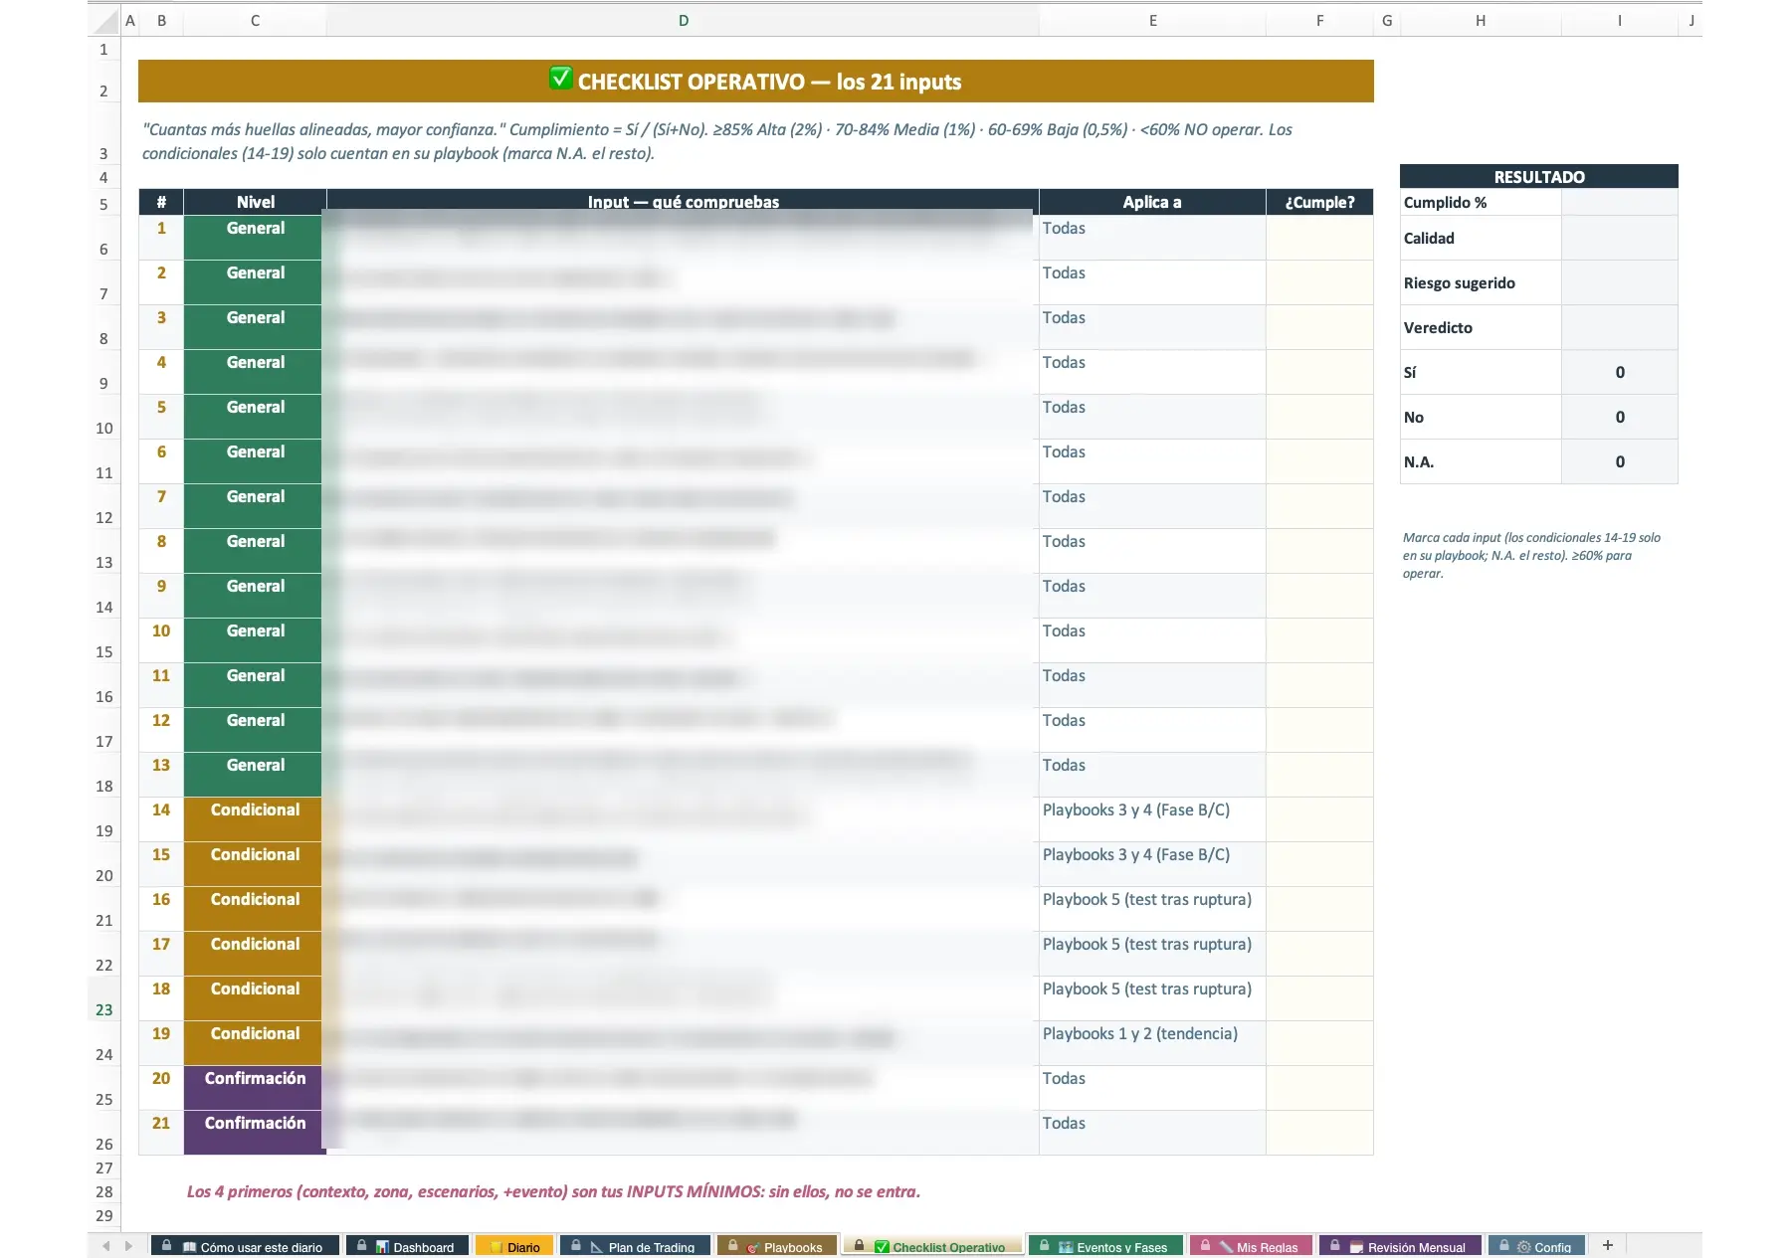The width and height of the screenshot is (1791, 1258).
Task: Click the previous-sheet navigation arrow
Action: (106, 1245)
